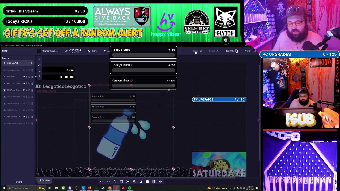340x191 pixels.
Task: Lock the Session Kicks Co layer
Action: 26,84
